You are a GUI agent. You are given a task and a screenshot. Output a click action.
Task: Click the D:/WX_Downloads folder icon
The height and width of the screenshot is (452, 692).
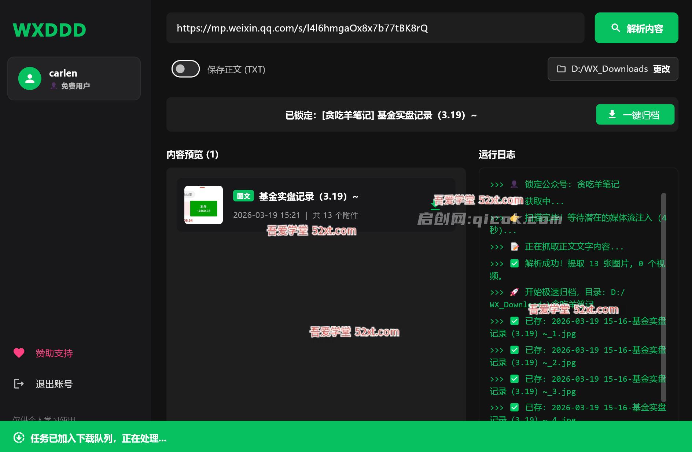561,69
